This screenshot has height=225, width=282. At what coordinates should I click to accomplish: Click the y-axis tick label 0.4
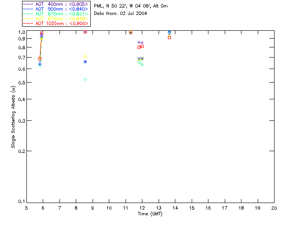pyautogui.click(x=22, y=99)
